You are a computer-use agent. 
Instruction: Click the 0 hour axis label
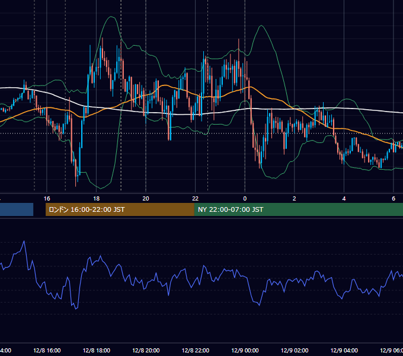click(245, 199)
